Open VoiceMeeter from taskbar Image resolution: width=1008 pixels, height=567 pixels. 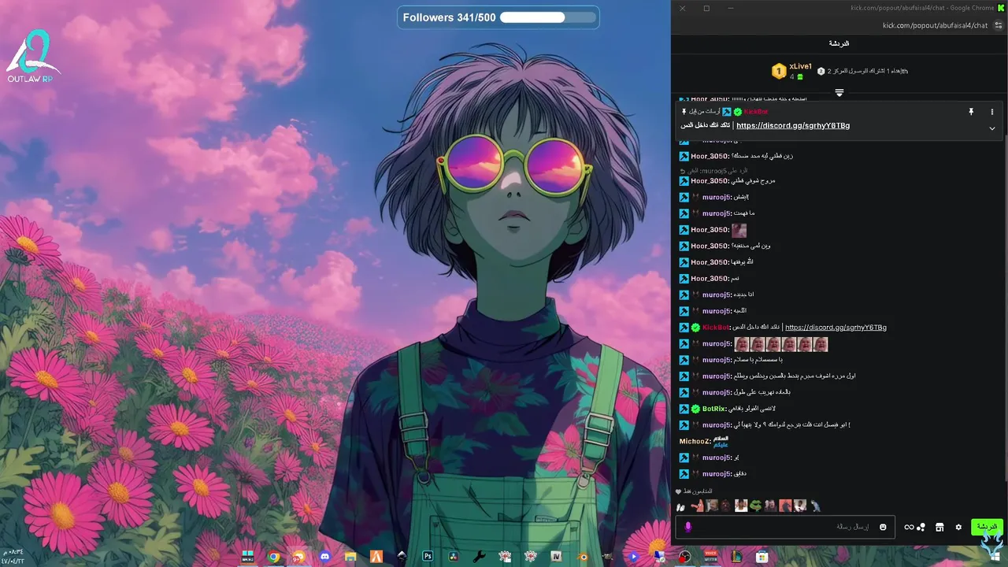710,556
